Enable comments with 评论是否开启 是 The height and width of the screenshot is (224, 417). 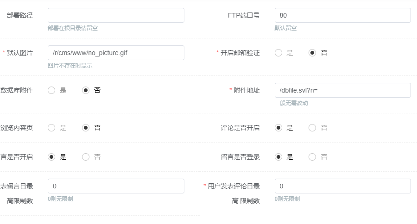(278, 128)
